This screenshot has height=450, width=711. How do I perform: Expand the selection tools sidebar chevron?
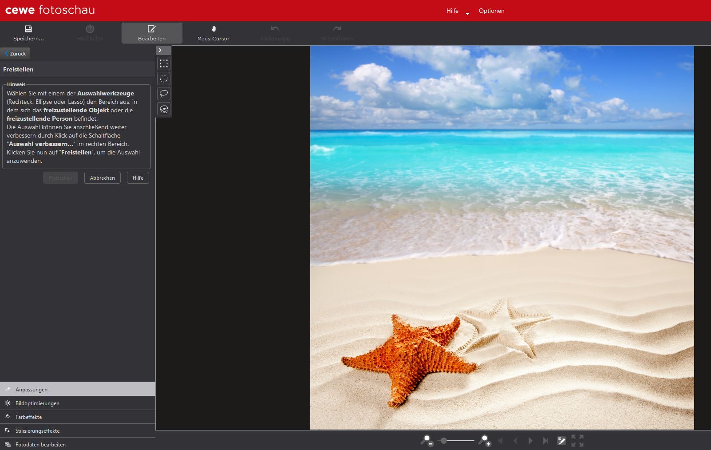[x=160, y=50]
